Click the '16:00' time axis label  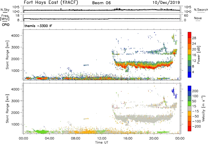click(128, 139)
